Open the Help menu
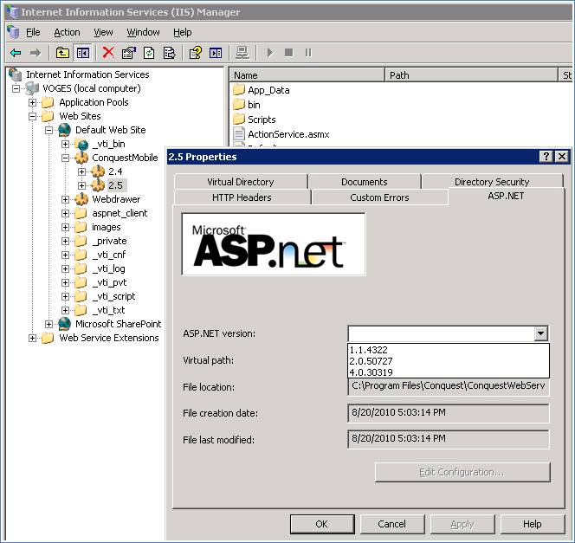The image size is (575, 543). (x=182, y=32)
